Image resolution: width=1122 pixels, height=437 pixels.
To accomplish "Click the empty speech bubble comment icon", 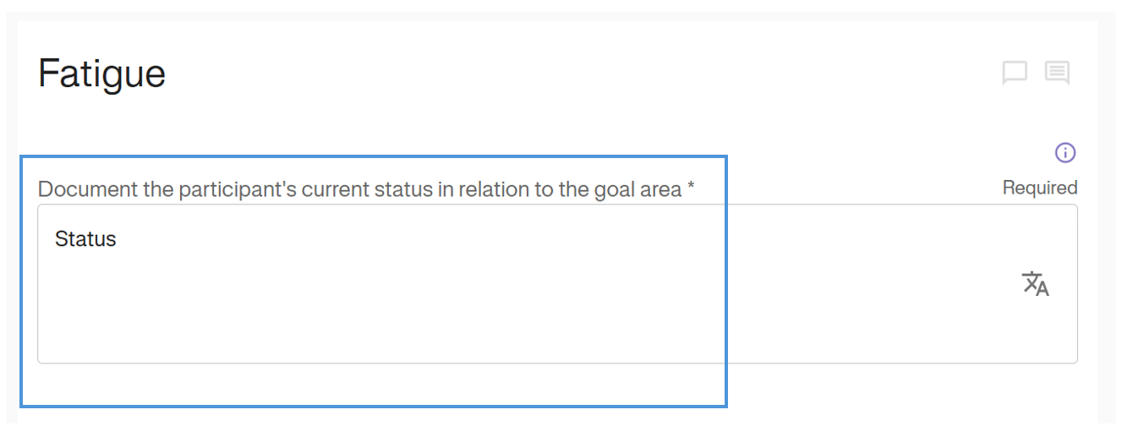I will click(1015, 73).
